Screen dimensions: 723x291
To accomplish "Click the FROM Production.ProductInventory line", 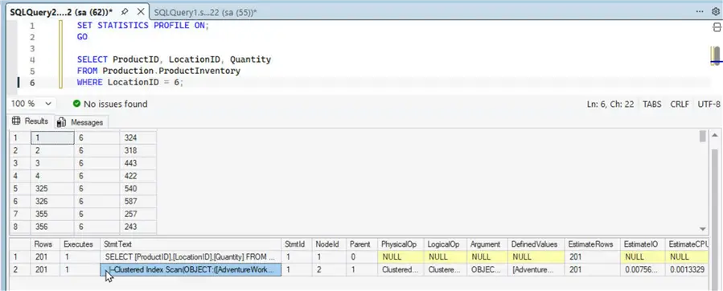I will 158,71.
